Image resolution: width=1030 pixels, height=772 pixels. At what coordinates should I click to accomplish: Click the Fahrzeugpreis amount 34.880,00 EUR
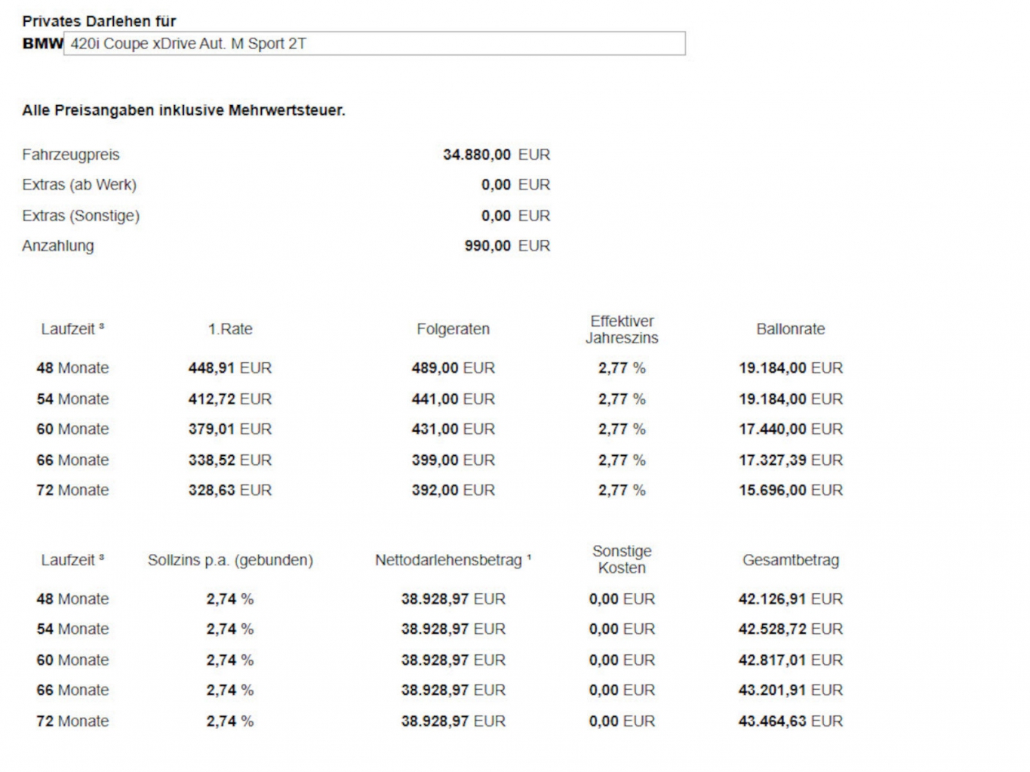point(496,155)
